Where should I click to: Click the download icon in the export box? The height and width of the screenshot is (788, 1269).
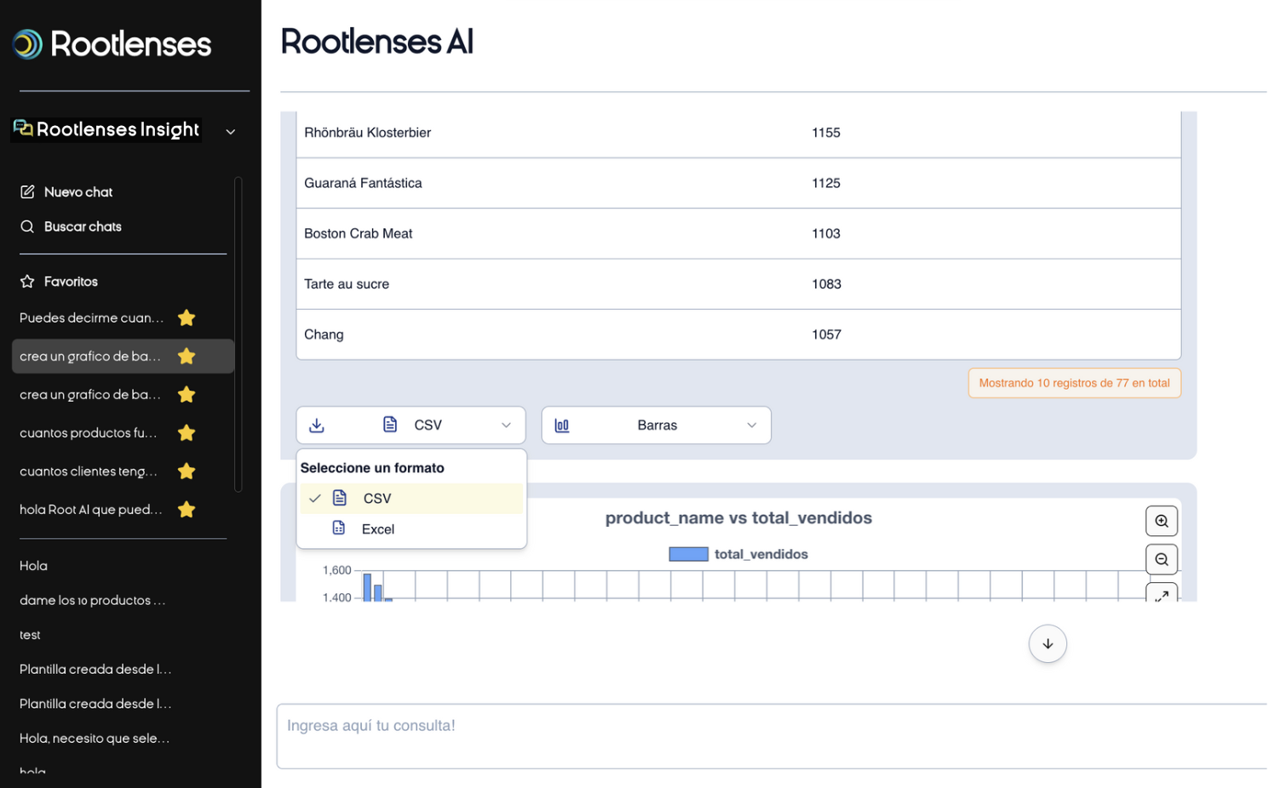[x=317, y=425]
